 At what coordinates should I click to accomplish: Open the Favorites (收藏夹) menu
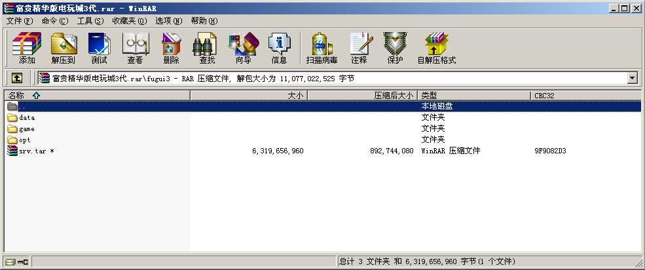coord(130,20)
